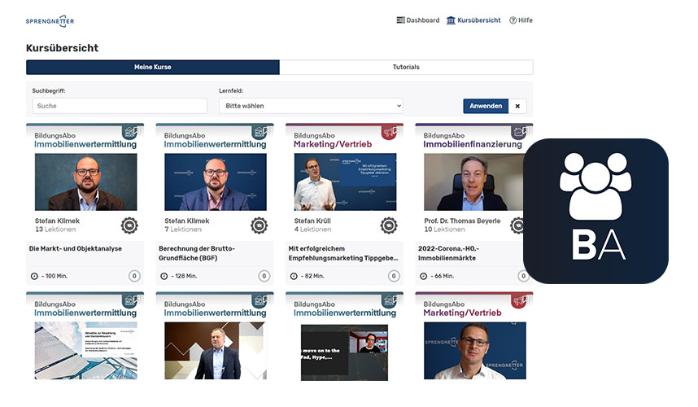Open the Hilfe help page
Viewport: 698px width, 407px height.
pos(521,20)
